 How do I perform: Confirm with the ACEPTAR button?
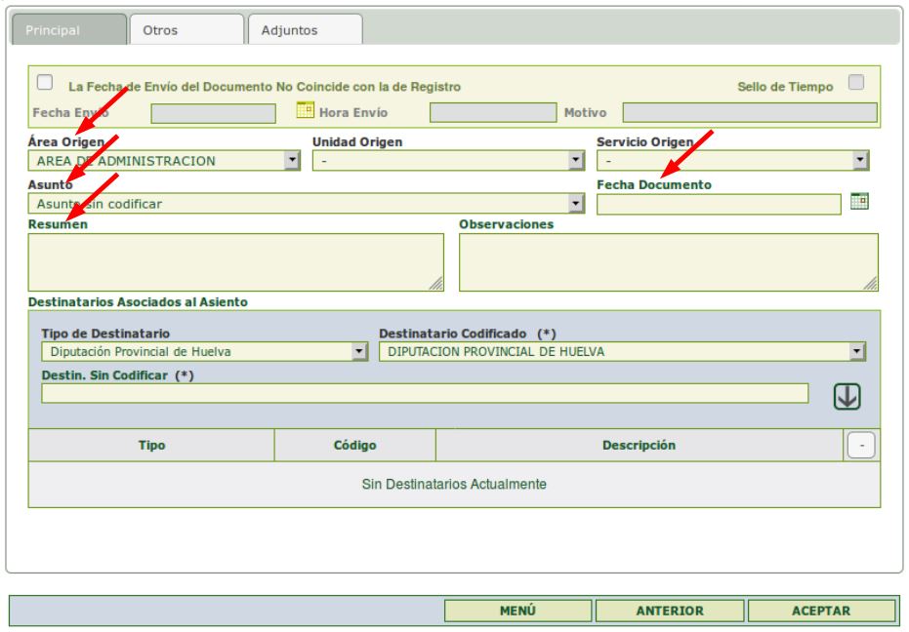pos(821,611)
